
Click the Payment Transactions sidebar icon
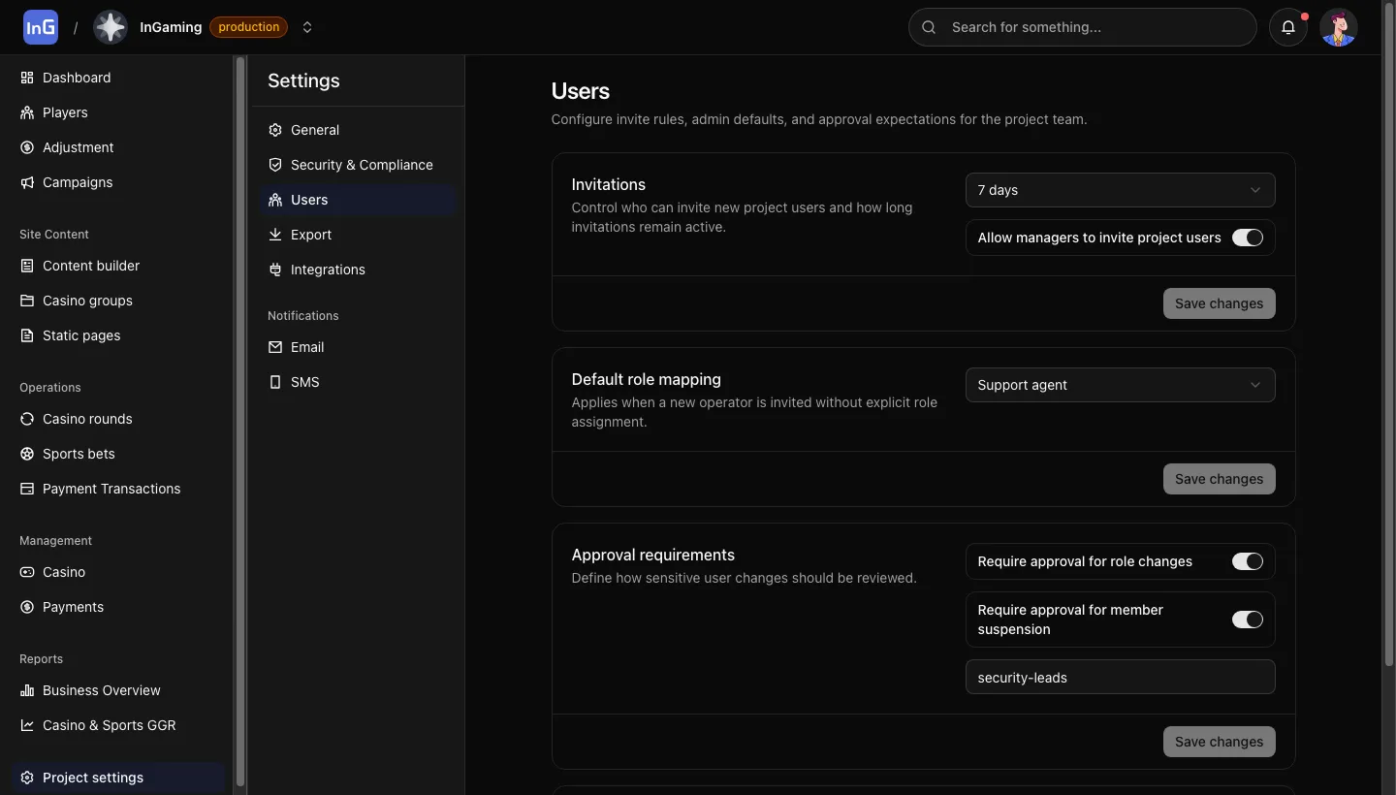(x=26, y=489)
